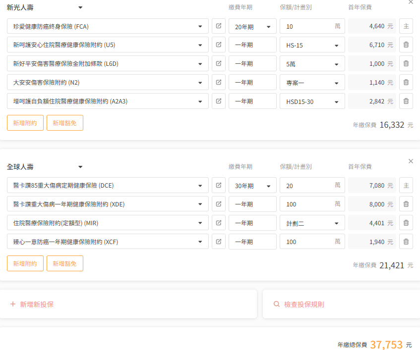Viewport: 420px width, 350px height.
Task: Click 新增附約 under 全球人壽
Action: tap(25, 264)
